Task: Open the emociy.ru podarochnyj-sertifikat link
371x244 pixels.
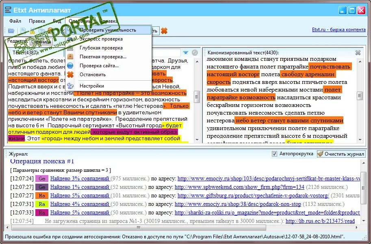Action: (x=269, y=179)
